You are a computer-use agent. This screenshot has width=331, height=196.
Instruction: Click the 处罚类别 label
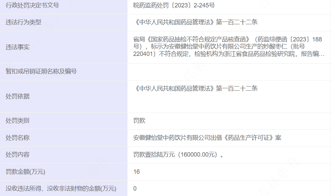(x=18, y=121)
